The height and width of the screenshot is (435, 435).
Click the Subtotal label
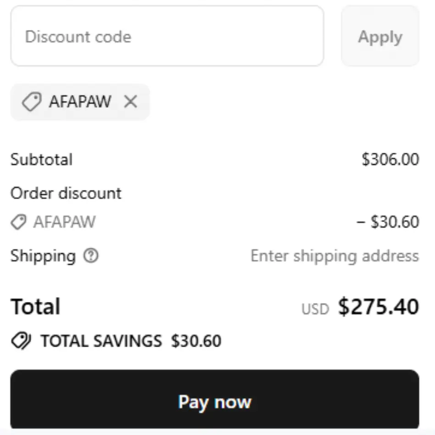tap(42, 159)
